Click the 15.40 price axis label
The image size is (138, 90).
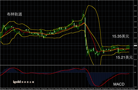[x=135, y=32]
